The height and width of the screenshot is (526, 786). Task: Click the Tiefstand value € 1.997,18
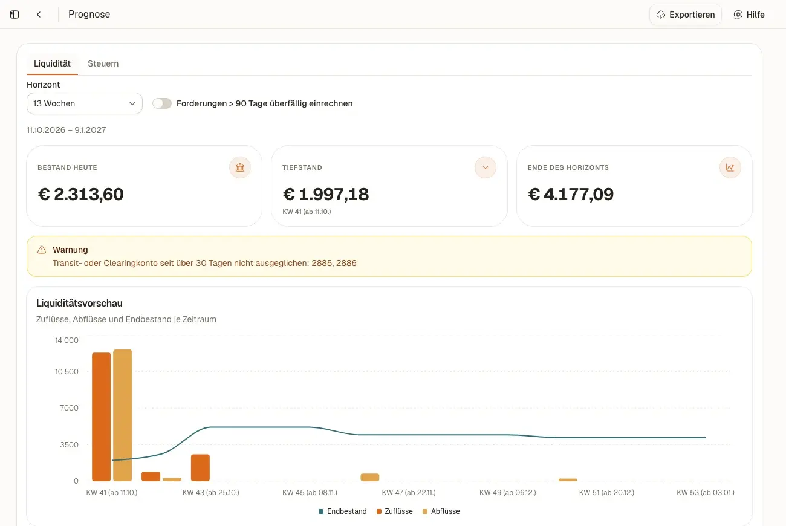click(326, 194)
